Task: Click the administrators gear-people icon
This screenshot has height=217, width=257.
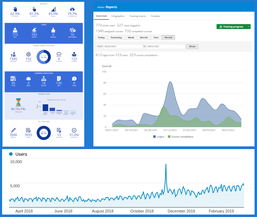Action: coord(72,30)
